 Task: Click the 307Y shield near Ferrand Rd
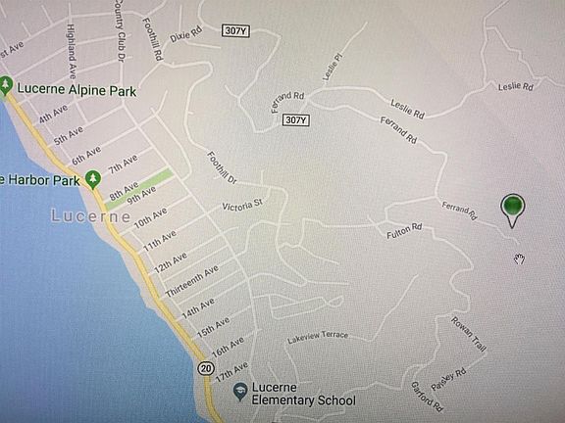(296, 119)
